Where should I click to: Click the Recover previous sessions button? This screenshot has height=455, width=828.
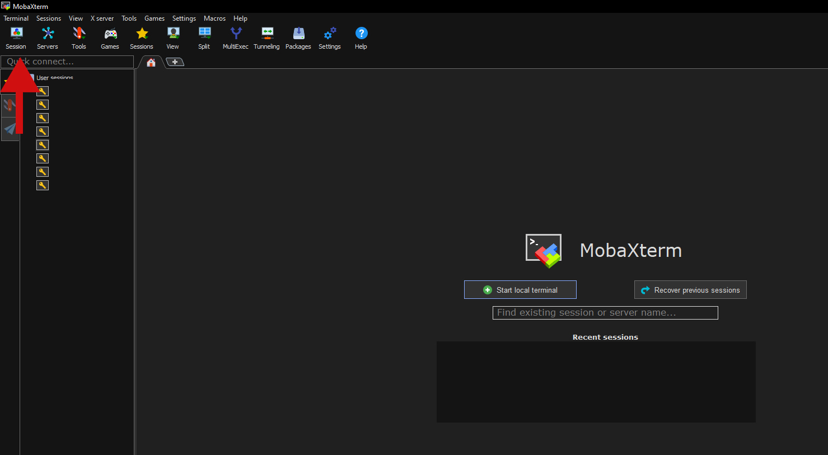click(690, 290)
